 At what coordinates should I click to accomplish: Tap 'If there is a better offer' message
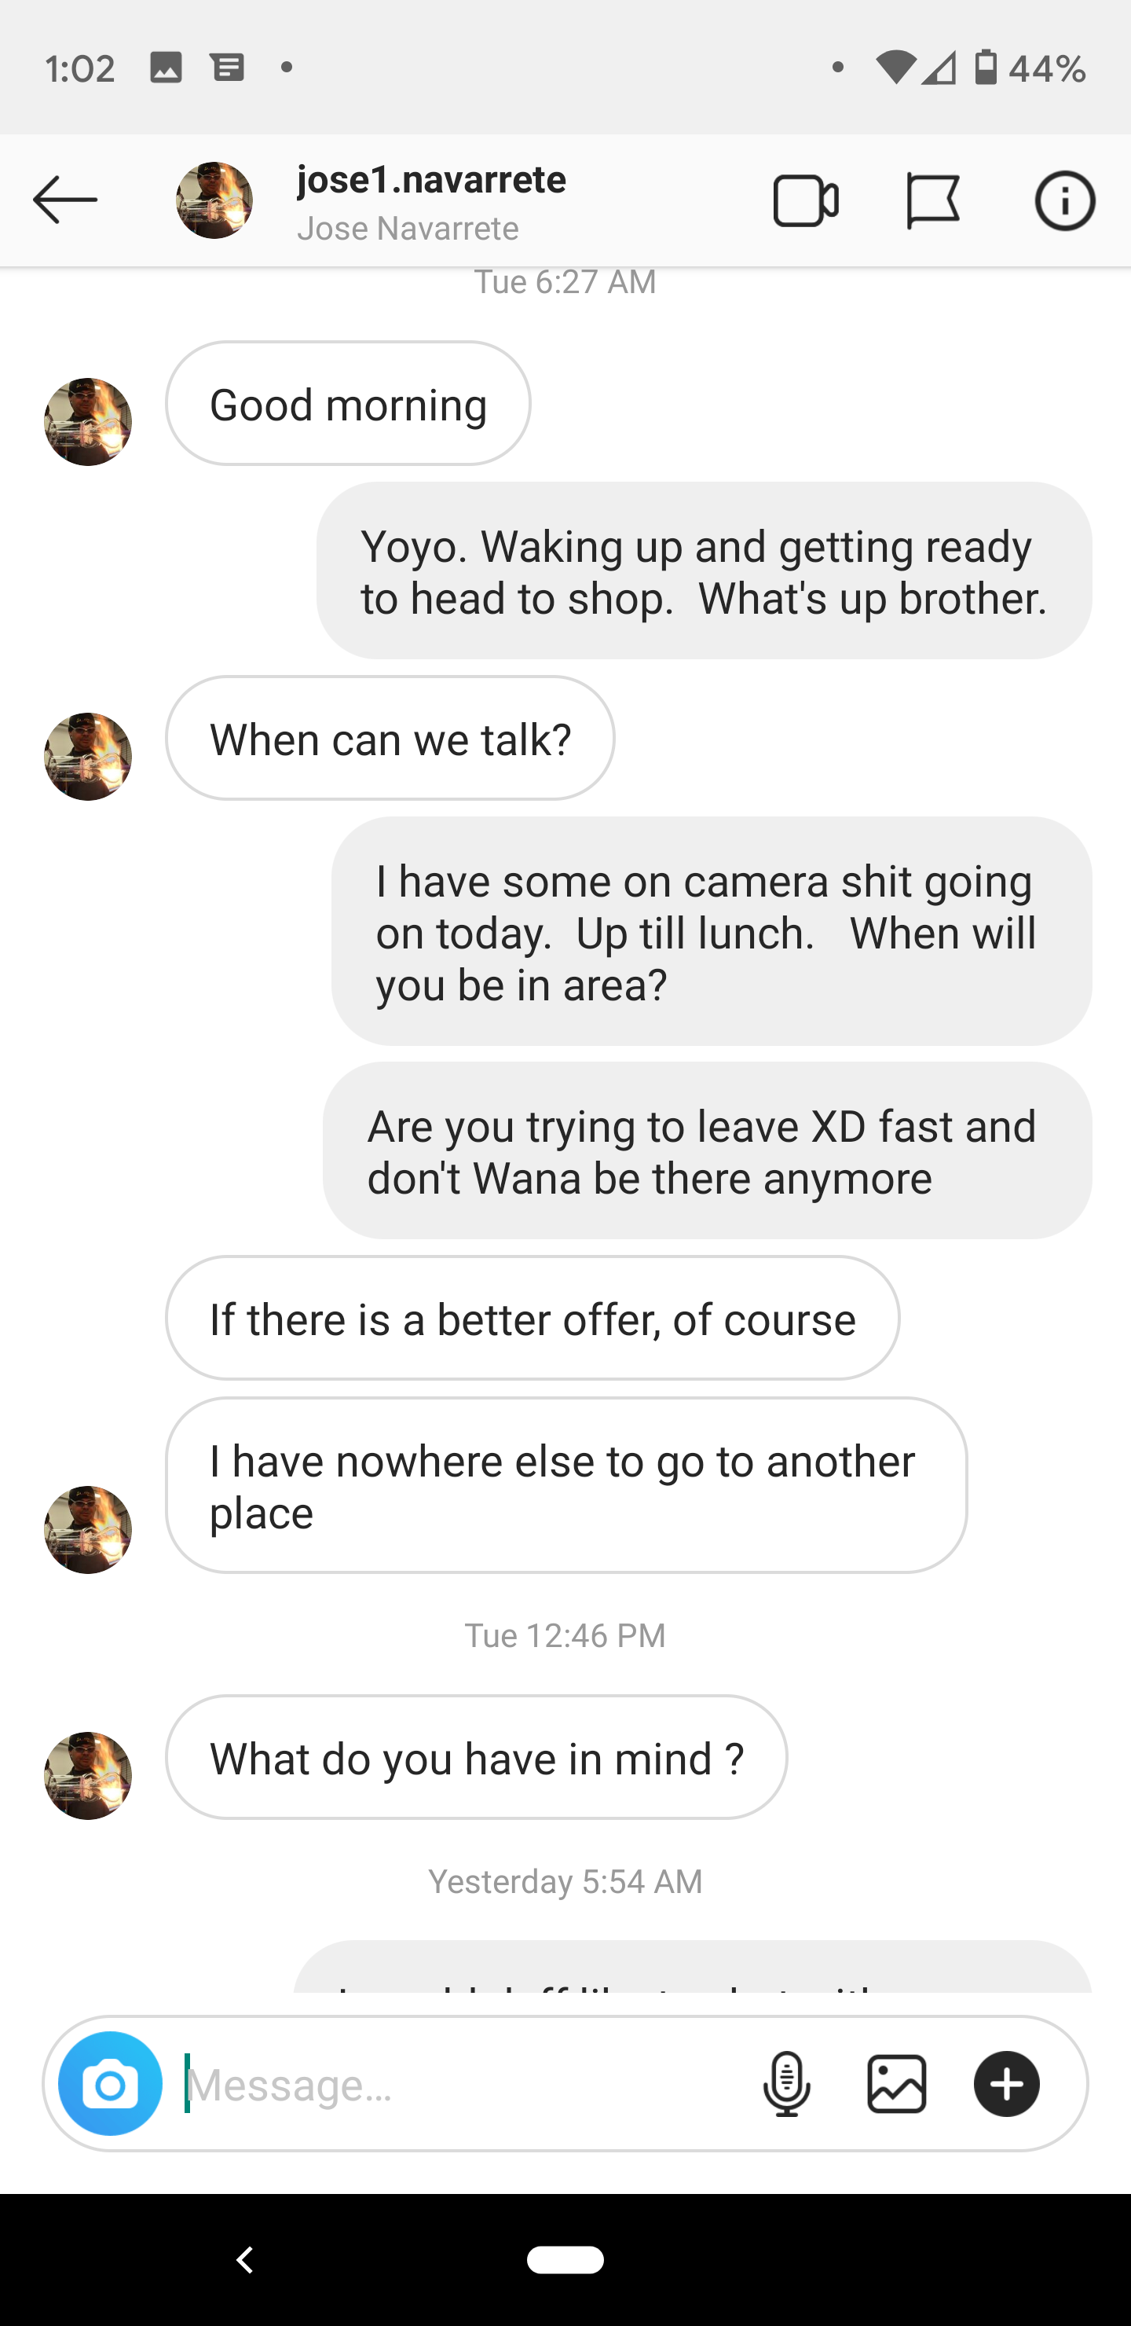tap(533, 1319)
